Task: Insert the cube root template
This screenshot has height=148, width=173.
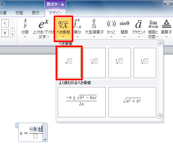Action: [145, 63]
